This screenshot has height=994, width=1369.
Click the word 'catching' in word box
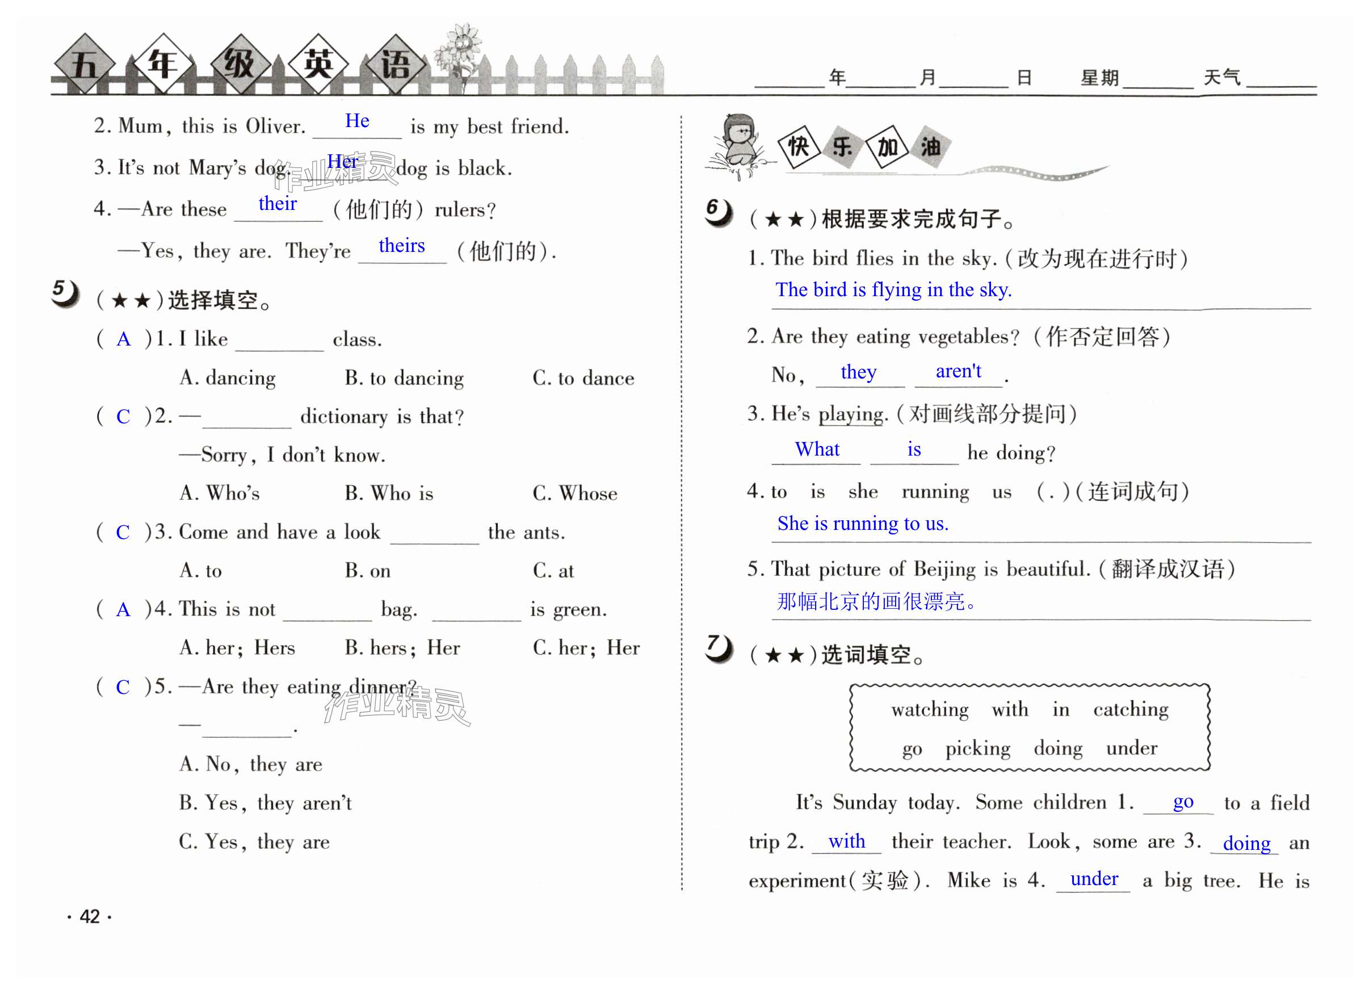(x=1131, y=709)
